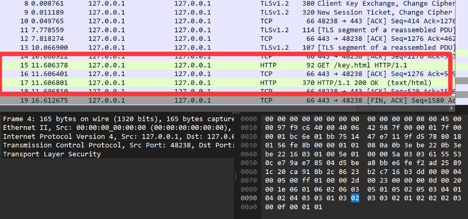Select packet 17 HTTP/1.1 200 OK response

pyautogui.click(x=227, y=83)
